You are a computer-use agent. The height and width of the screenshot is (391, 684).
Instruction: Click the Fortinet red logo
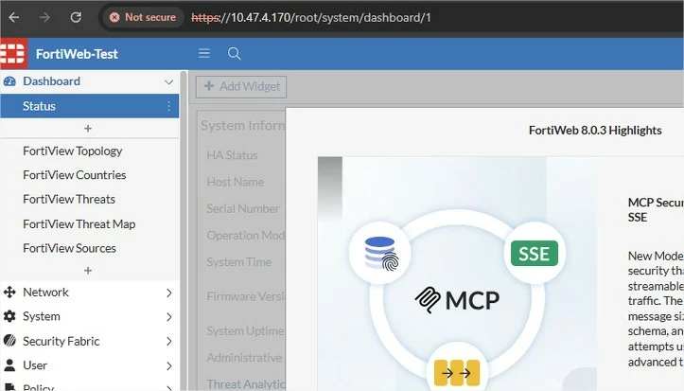pyautogui.click(x=13, y=54)
